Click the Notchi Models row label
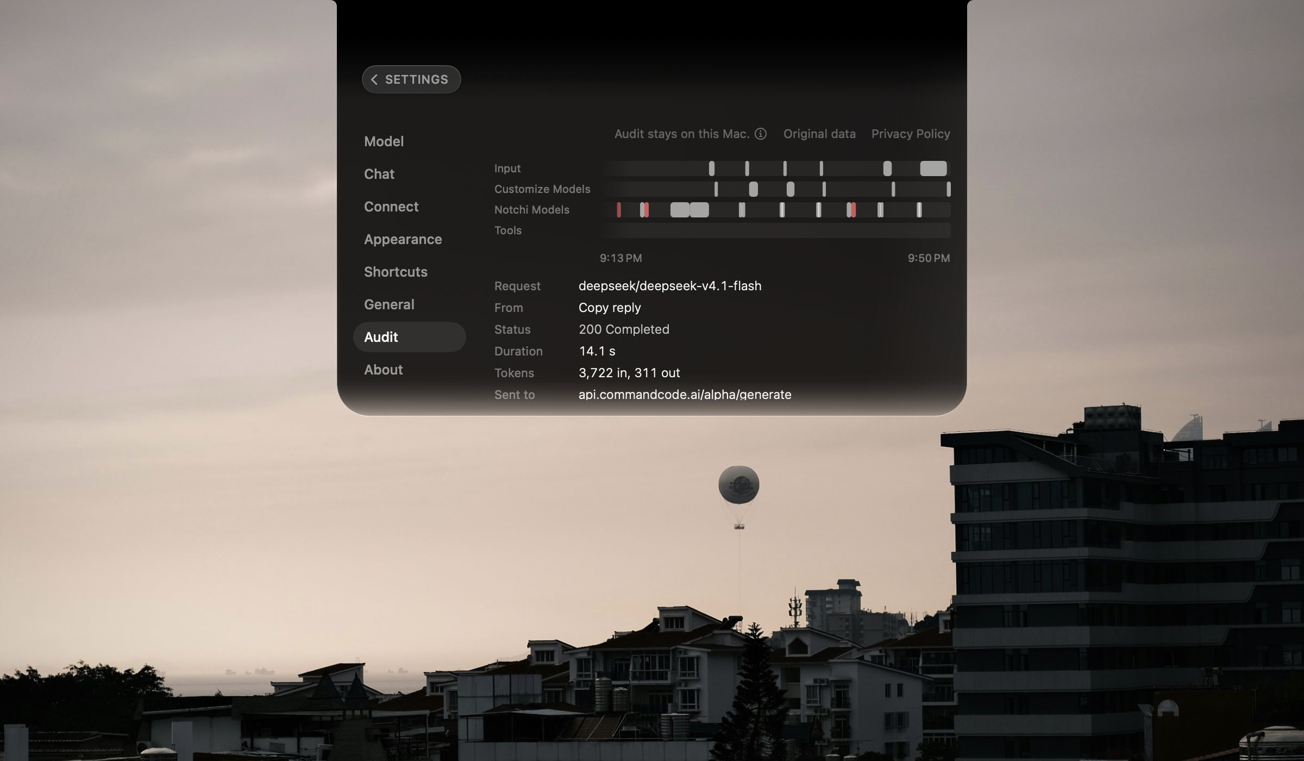 tap(532, 210)
